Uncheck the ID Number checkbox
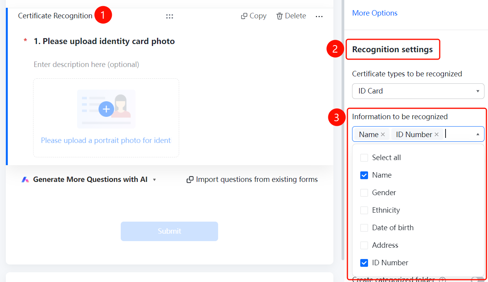The image size is (488, 282). (x=364, y=263)
